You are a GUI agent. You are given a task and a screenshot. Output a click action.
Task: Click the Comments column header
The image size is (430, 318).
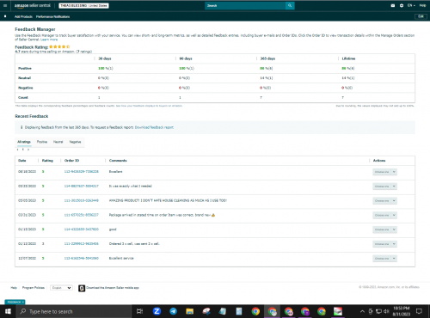(118, 161)
